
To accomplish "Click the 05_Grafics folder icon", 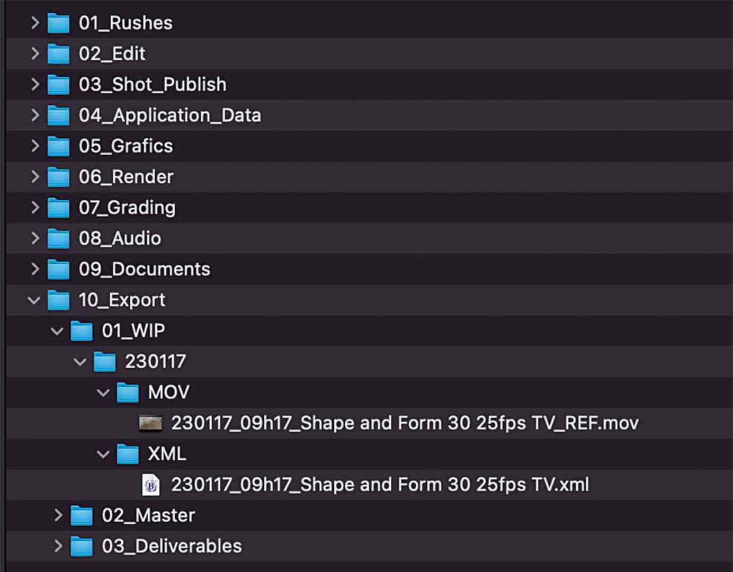I will 58,146.
